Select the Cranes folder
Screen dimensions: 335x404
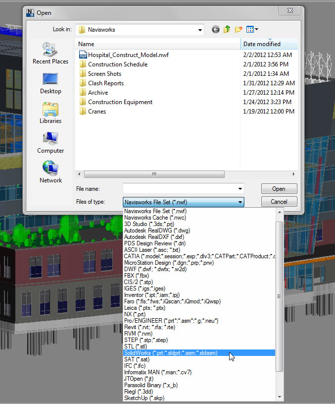tap(93, 112)
